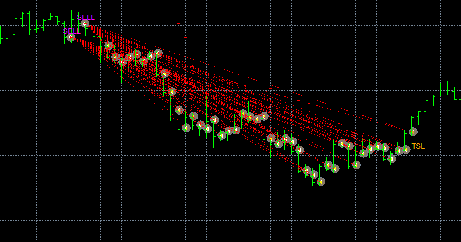Select sell entry marker beside lower SELL label
Image resolution: width=461 pixels, height=242 pixels.
pos(70,37)
